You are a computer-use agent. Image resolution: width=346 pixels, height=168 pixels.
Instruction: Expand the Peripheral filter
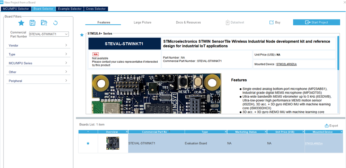[38, 81]
